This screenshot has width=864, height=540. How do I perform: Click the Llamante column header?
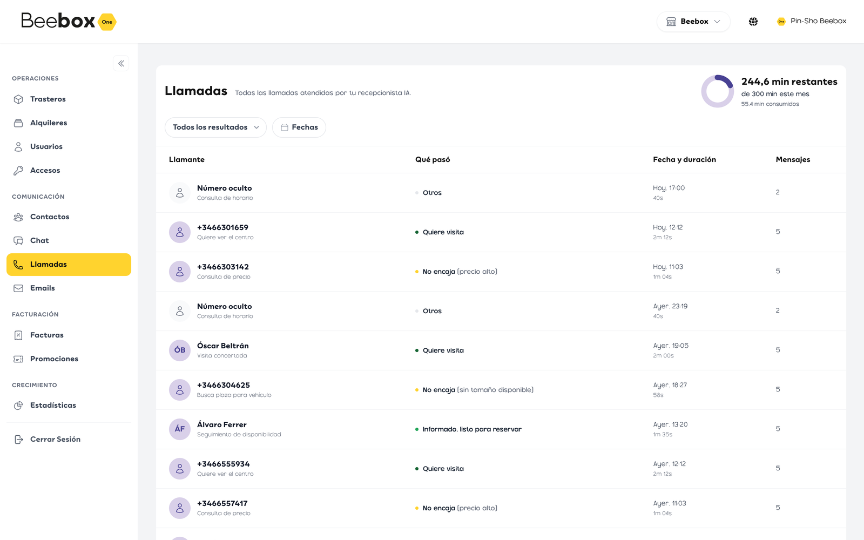point(187,160)
